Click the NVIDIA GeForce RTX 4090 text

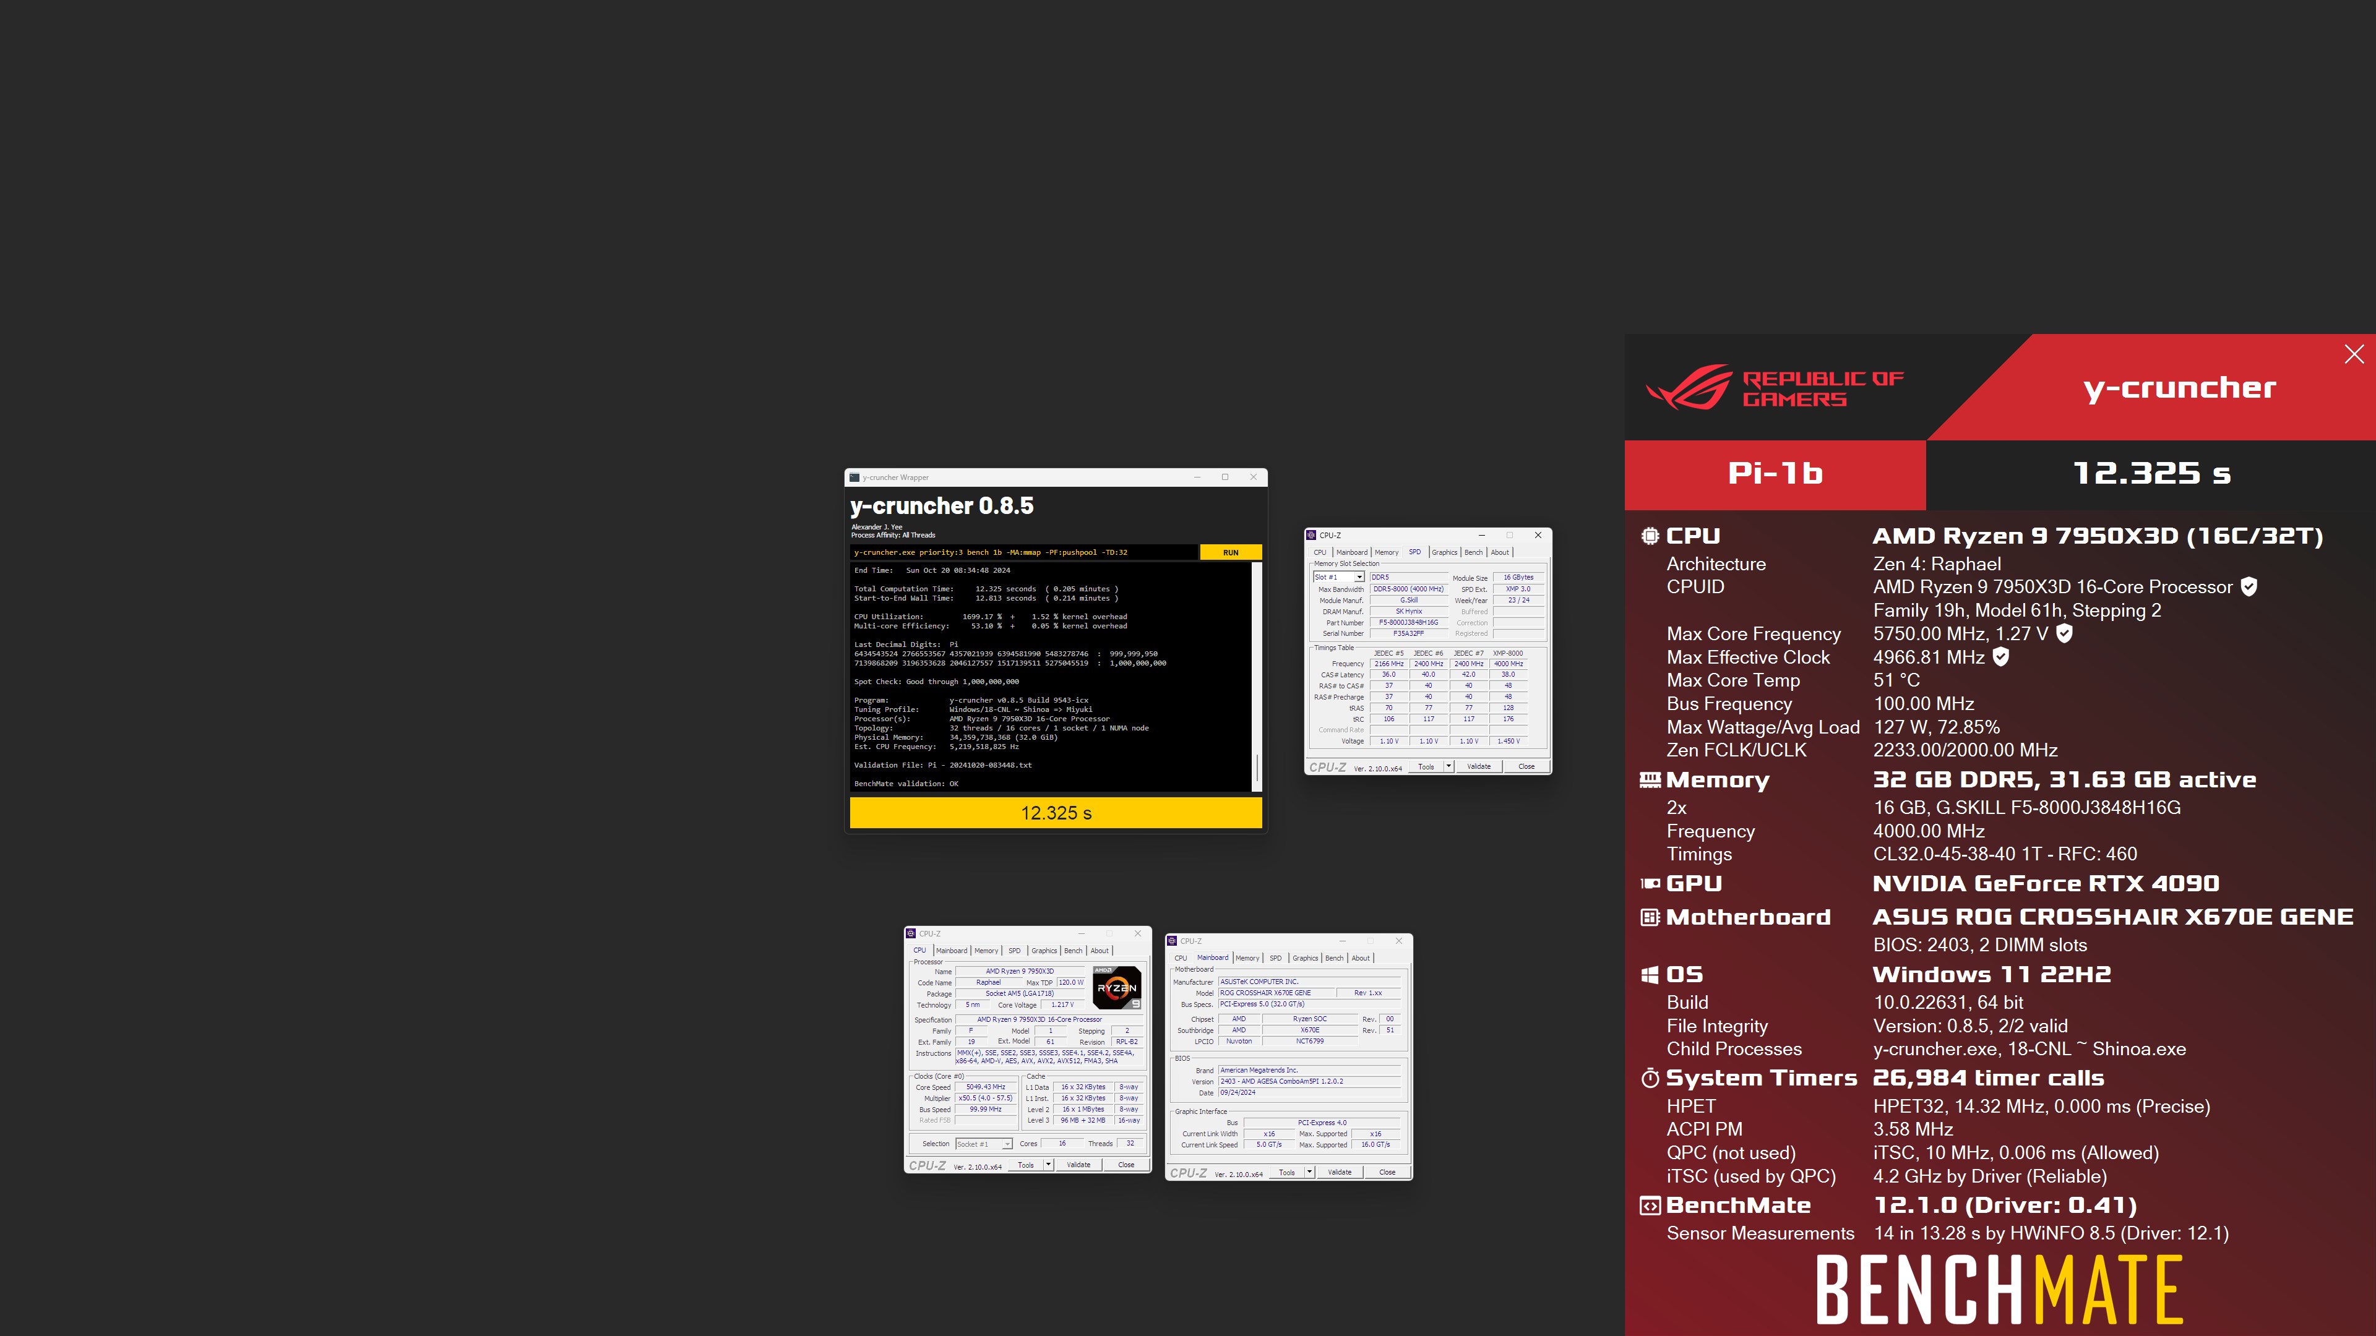(x=2046, y=883)
